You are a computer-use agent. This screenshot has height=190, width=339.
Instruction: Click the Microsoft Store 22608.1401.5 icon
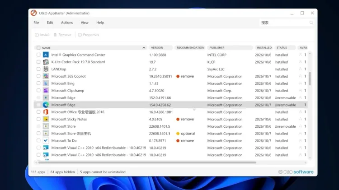tap(46, 126)
